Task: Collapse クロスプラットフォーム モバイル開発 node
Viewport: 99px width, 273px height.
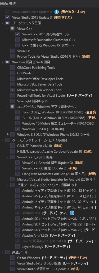Action: (3, 140)
